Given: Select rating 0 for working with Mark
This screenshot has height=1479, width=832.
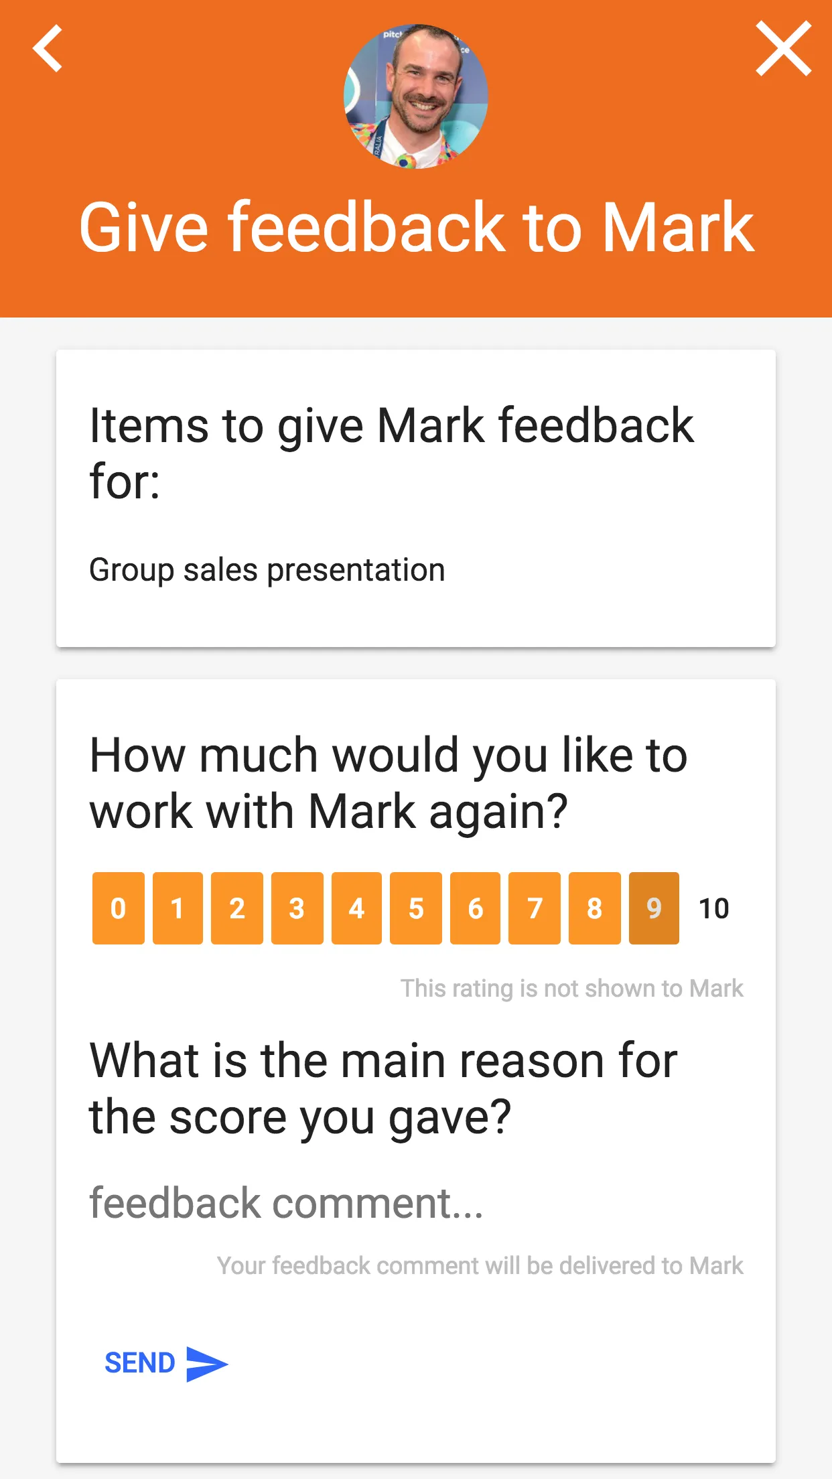Looking at the screenshot, I should (118, 908).
